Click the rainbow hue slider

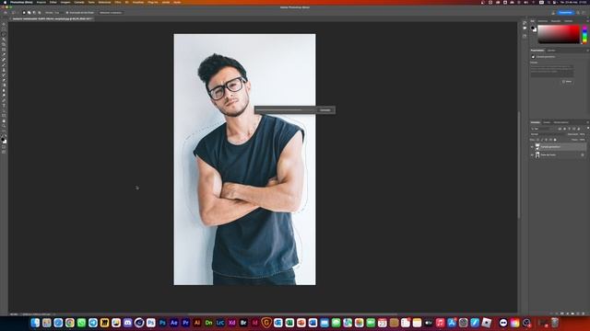pos(584,34)
